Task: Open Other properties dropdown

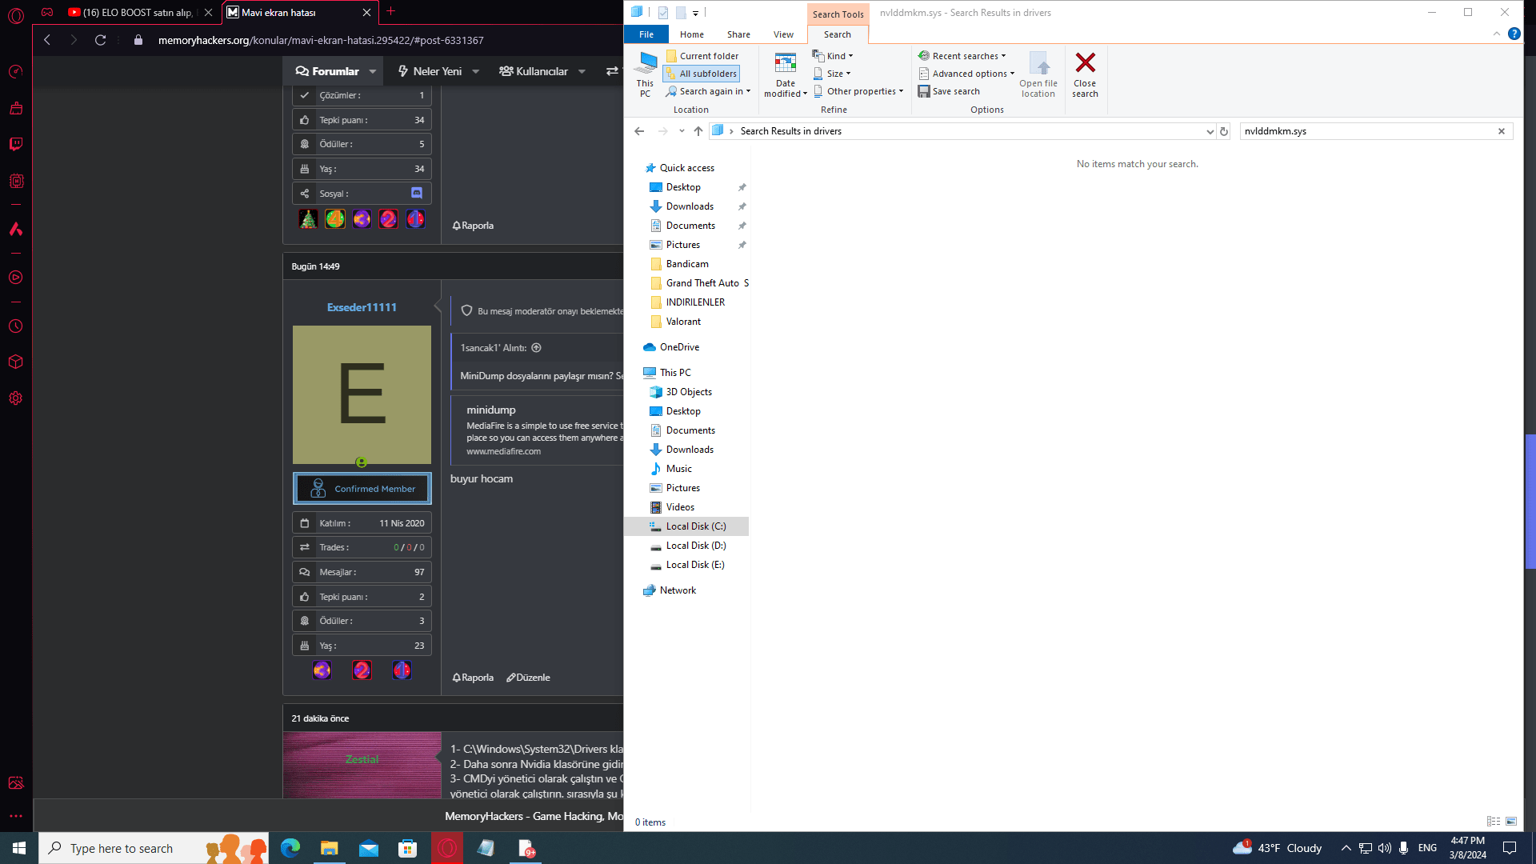Action: 858,91
